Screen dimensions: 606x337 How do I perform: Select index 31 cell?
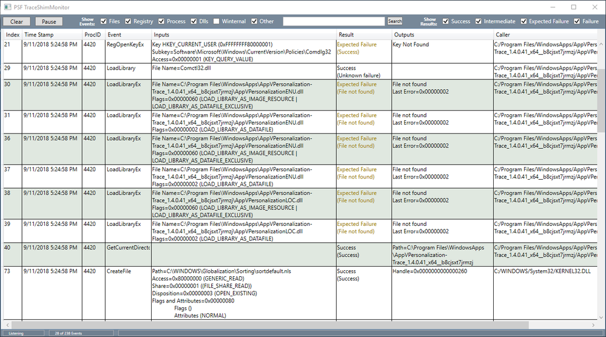click(13, 122)
